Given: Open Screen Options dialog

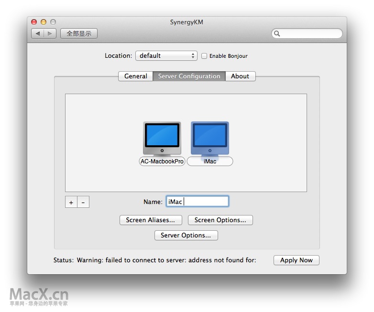Looking at the screenshot, I should coord(220,220).
